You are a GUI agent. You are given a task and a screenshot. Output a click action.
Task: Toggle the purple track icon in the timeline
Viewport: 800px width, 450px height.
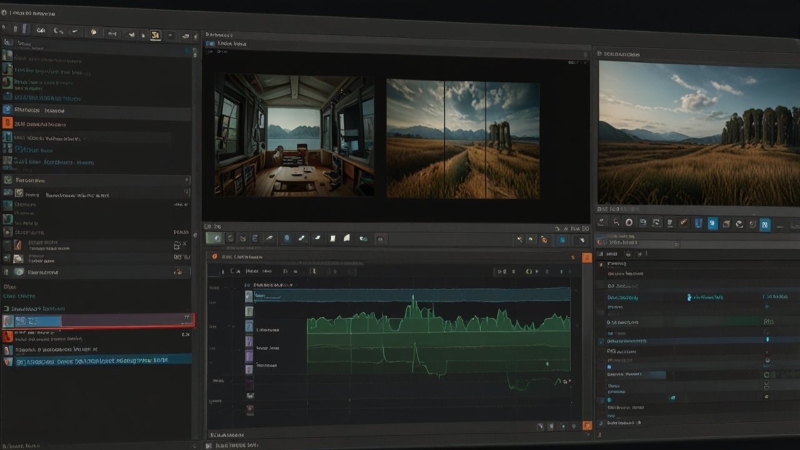coord(249,356)
